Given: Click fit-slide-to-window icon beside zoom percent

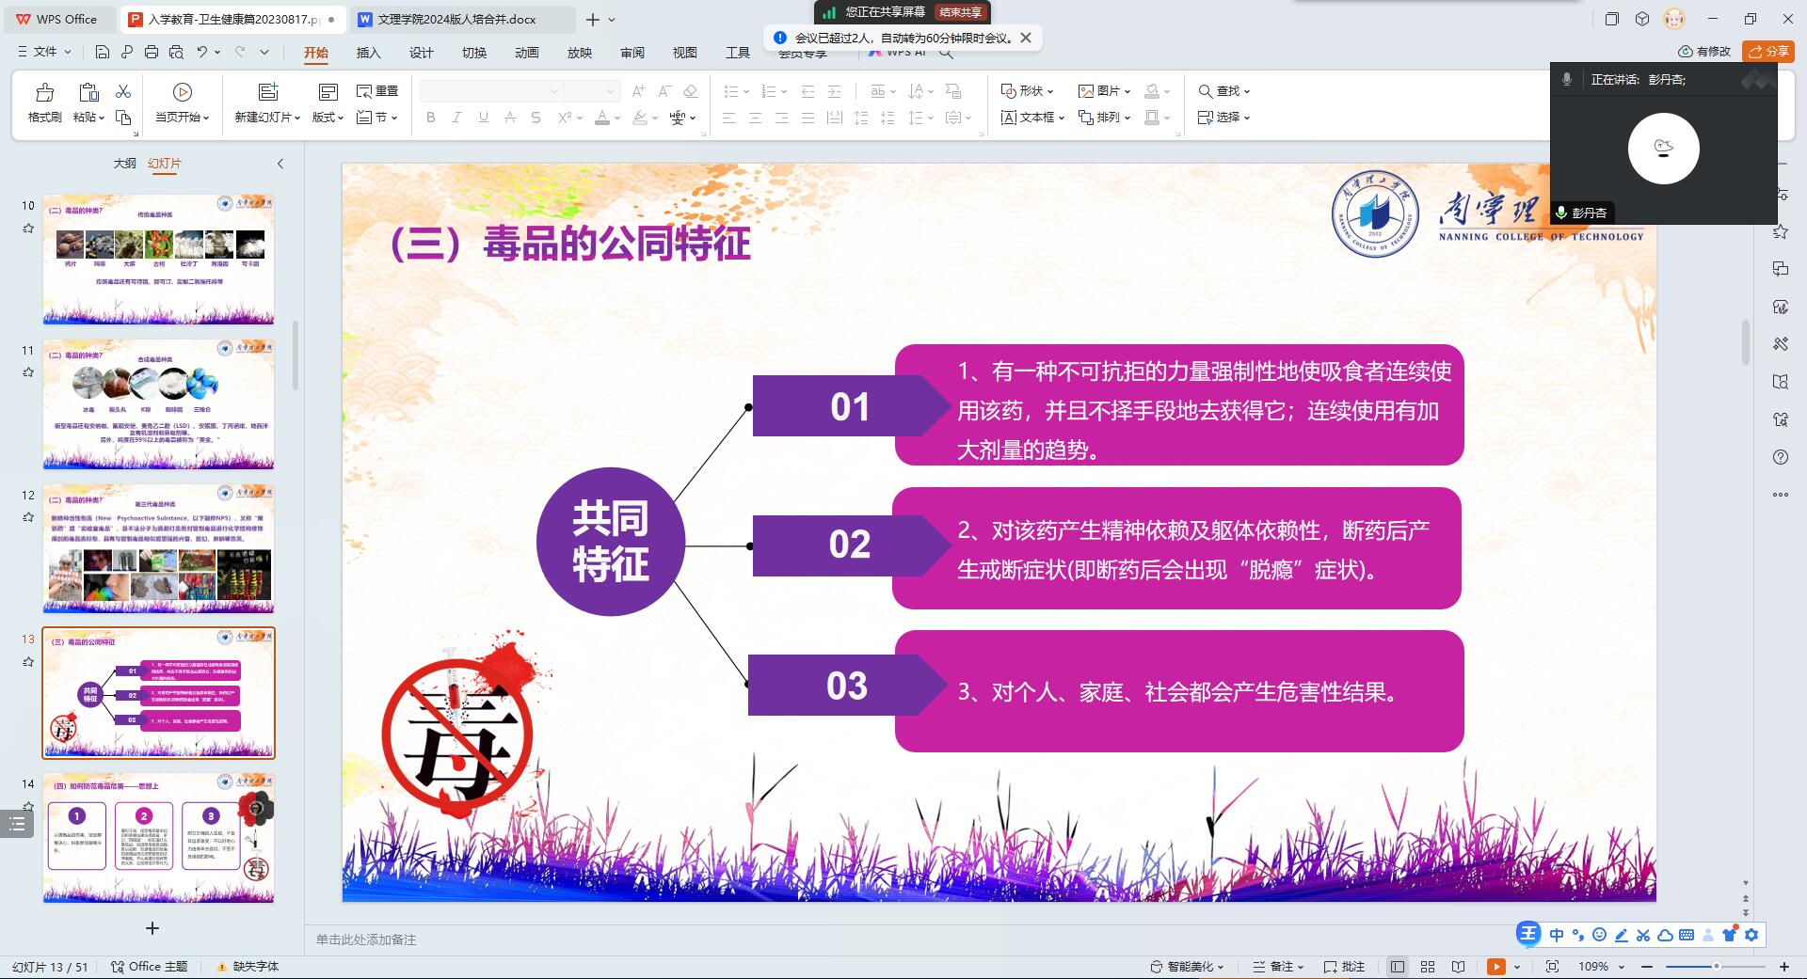Looking at the screenshot, I should tap(1552, 966).
